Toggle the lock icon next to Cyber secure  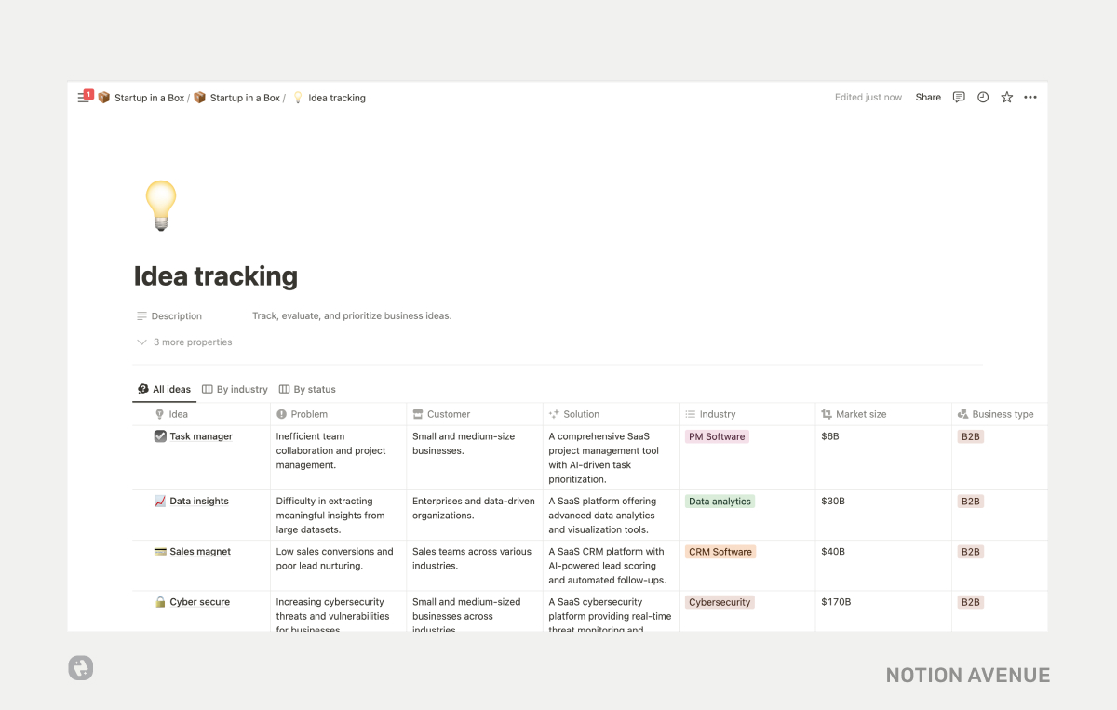(160, 601)
